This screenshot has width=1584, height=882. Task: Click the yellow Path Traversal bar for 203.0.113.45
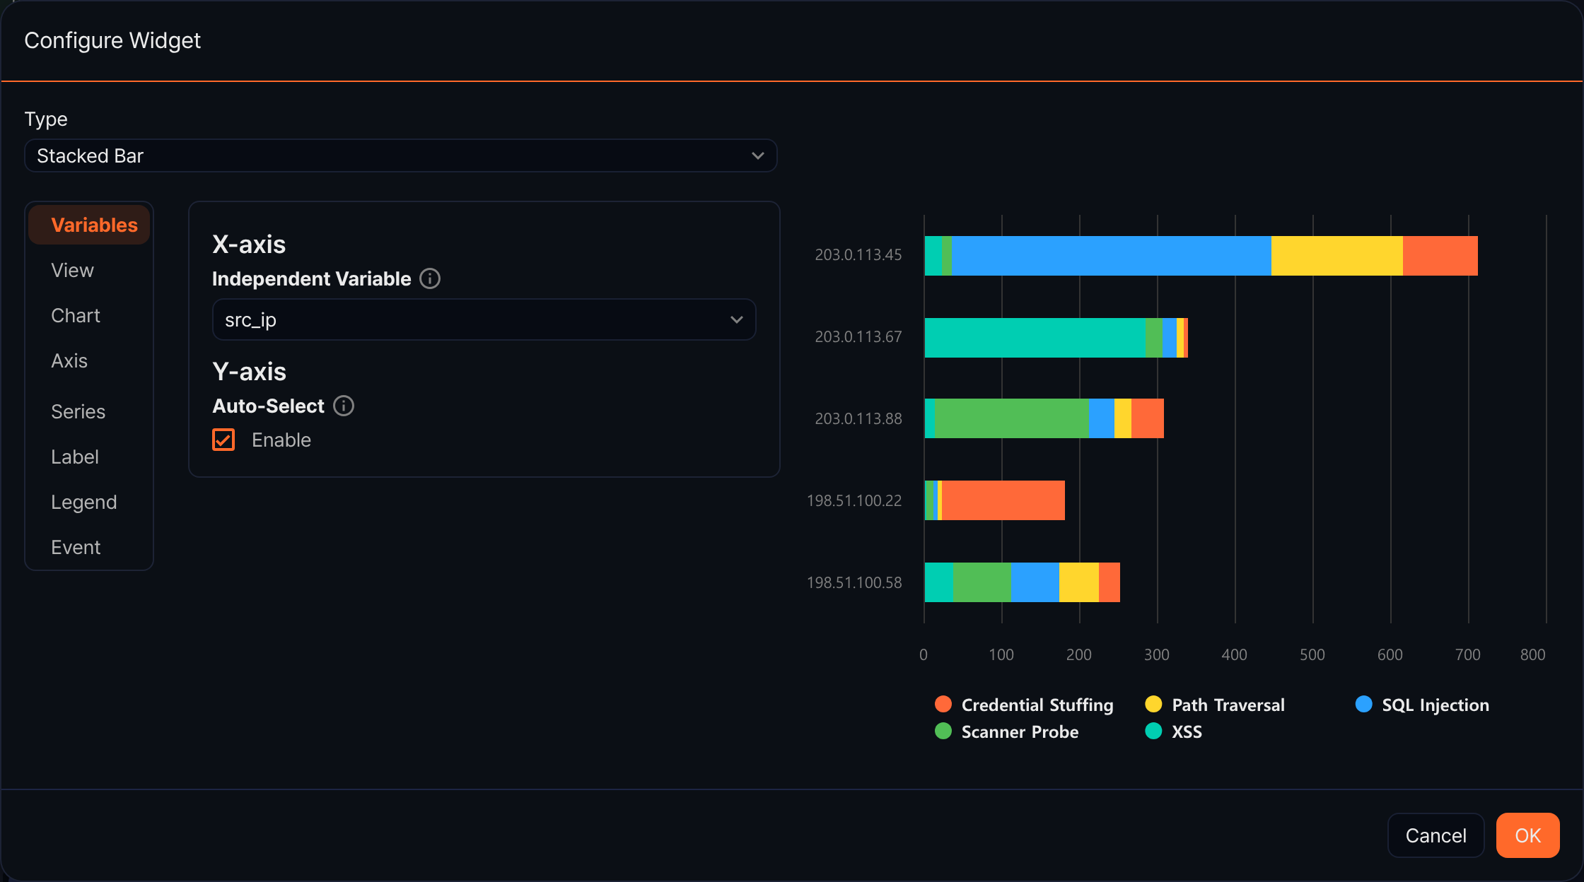click(x=1336, y=256)
